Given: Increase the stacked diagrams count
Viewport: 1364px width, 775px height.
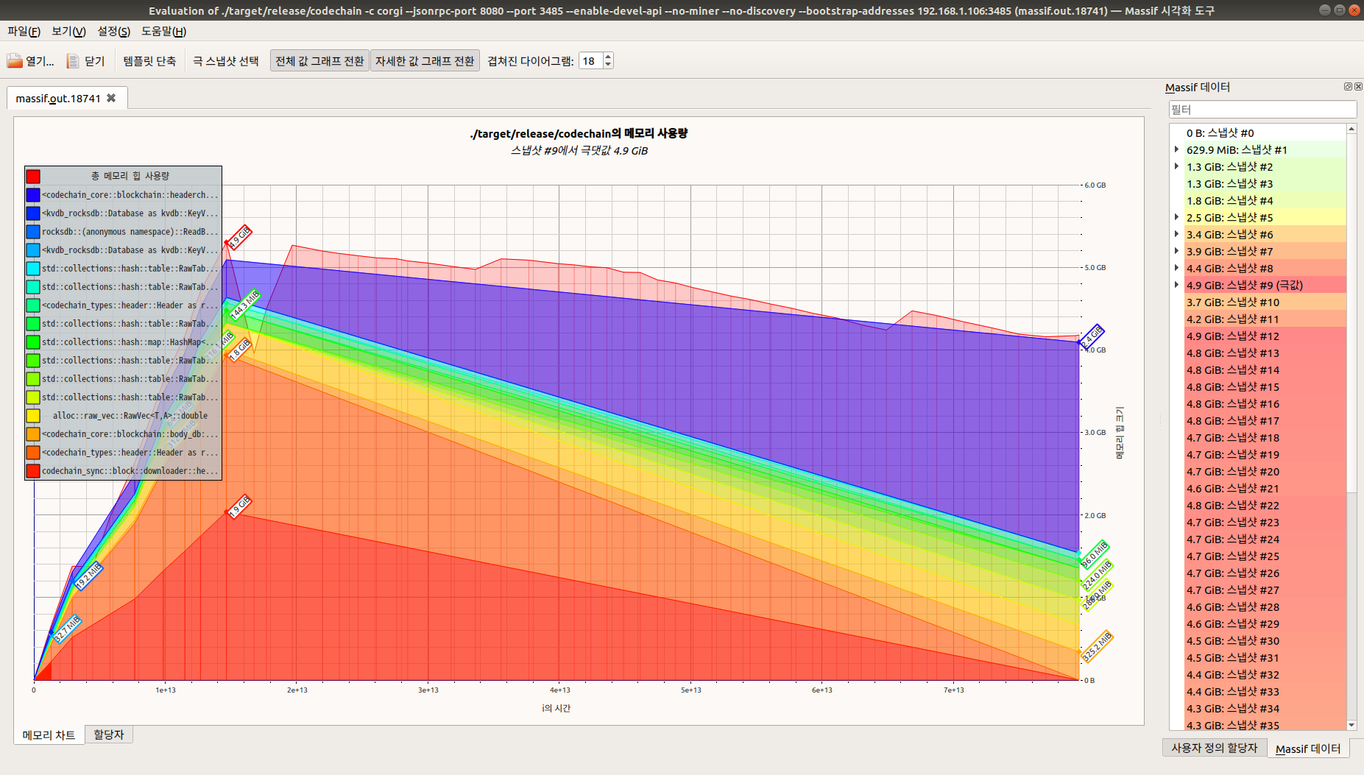Looking at the screenshot, I should point(608,57).
